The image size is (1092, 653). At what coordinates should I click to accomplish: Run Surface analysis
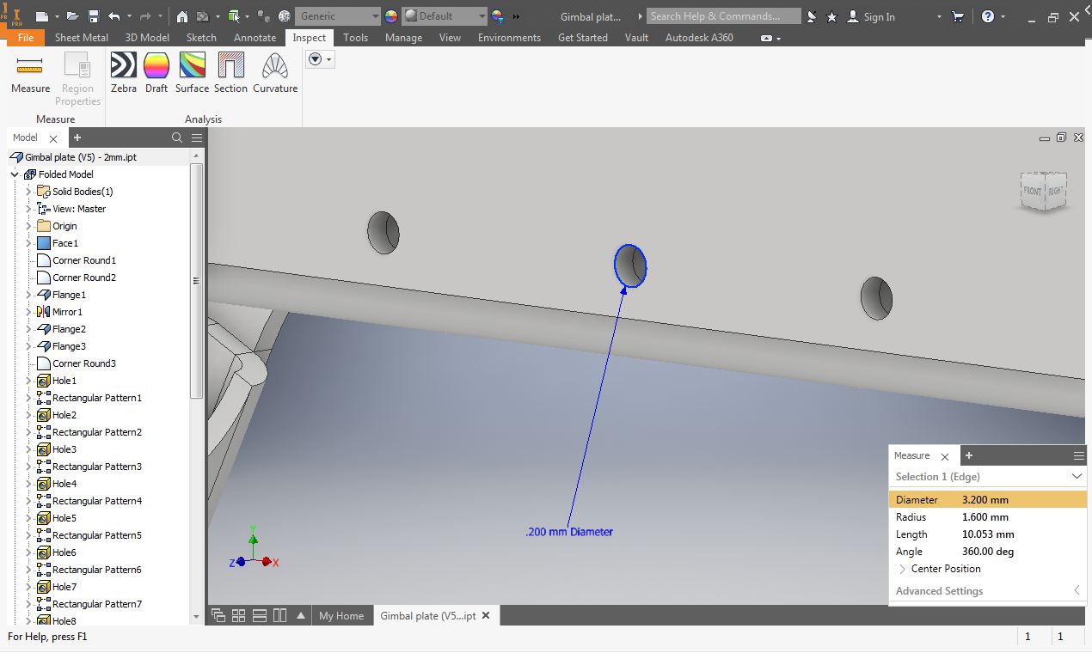click(x=191, y=73)
